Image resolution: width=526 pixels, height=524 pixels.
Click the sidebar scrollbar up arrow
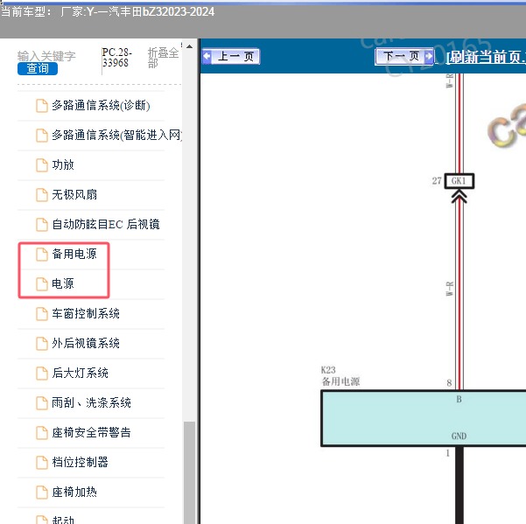pyautogui.click(x=190, y=46)
